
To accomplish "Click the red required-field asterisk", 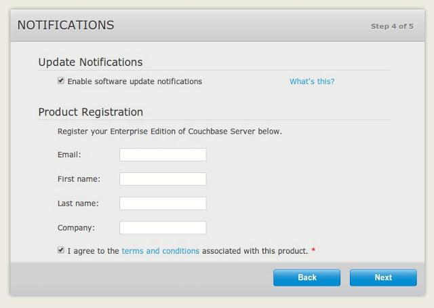I will pos(313,250).
